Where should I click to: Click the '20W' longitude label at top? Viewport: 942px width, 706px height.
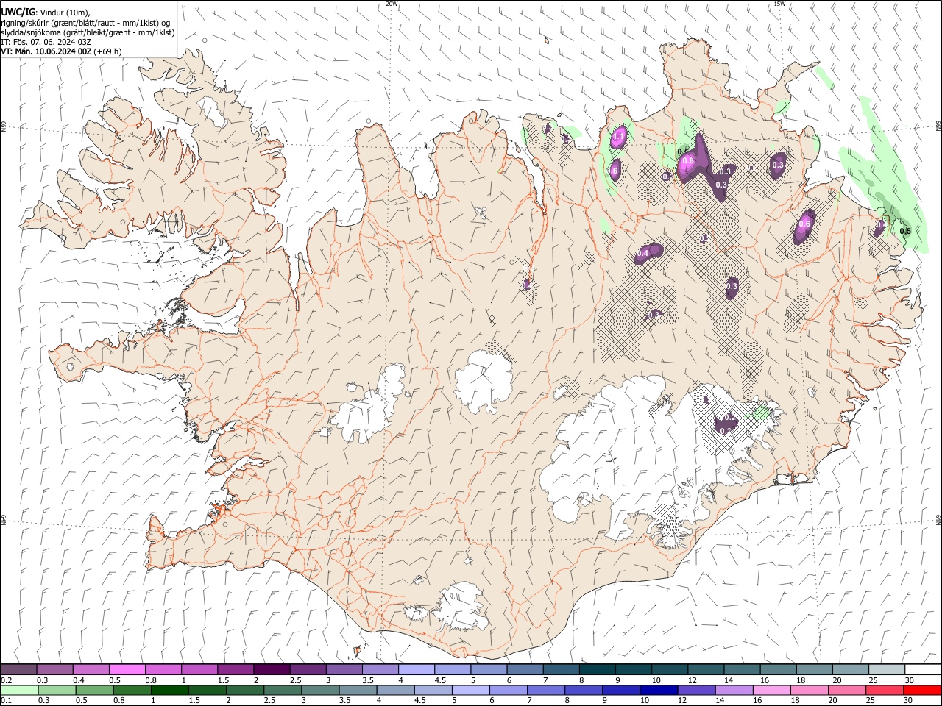(x=392, y=4)
